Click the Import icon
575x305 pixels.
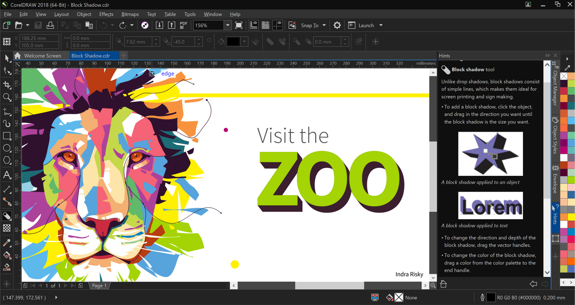159,25
